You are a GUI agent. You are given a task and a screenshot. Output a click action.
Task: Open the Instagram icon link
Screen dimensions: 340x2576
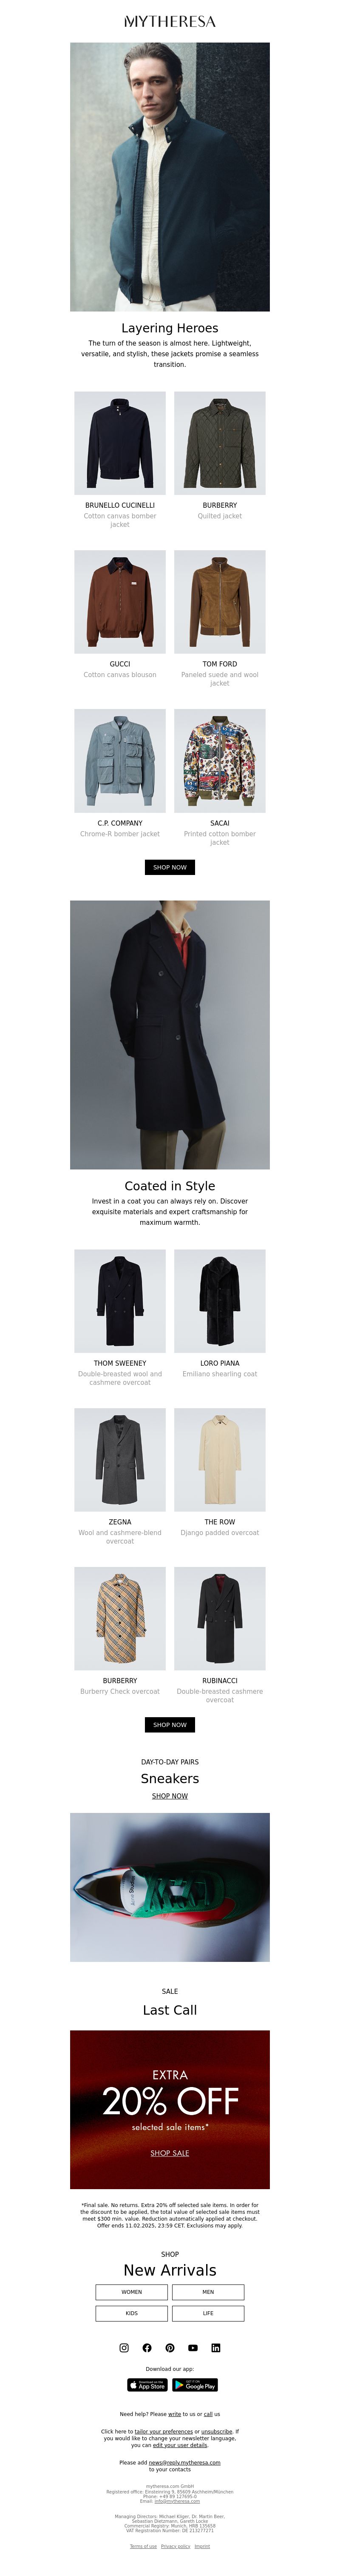coord(124,2347)
